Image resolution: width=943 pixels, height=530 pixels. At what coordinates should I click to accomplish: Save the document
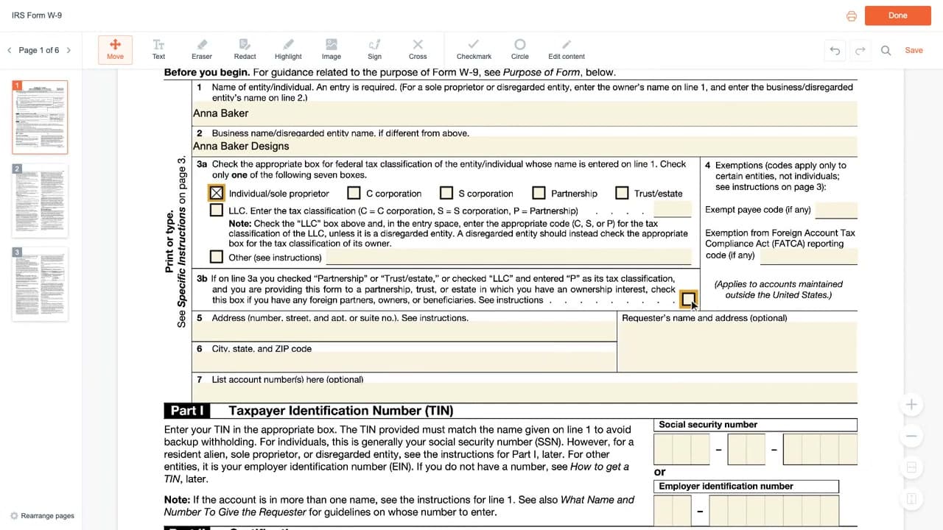coord(914,50)
